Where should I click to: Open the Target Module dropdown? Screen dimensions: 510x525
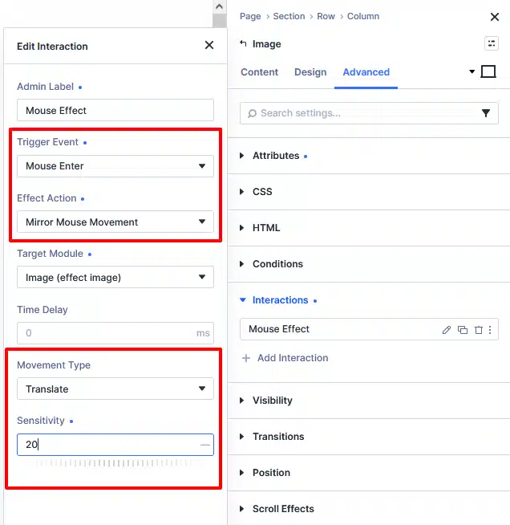(115, 277)
